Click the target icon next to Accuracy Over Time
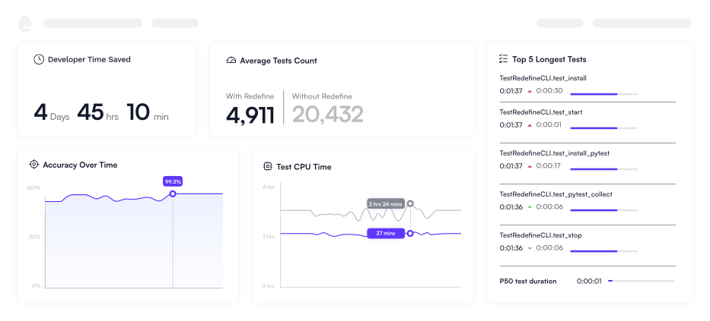This screenshot has height=321, width=710. coord(33,165)
